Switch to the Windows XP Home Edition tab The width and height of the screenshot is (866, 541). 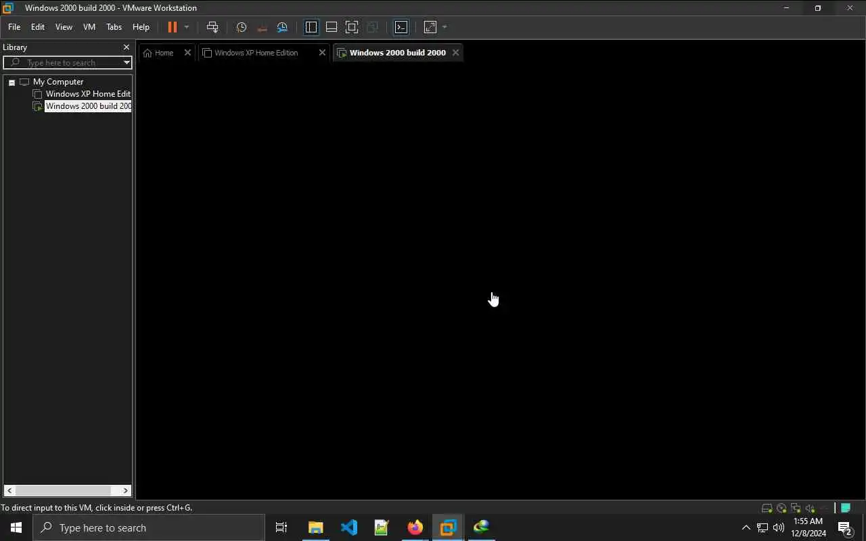coord(256,53)
